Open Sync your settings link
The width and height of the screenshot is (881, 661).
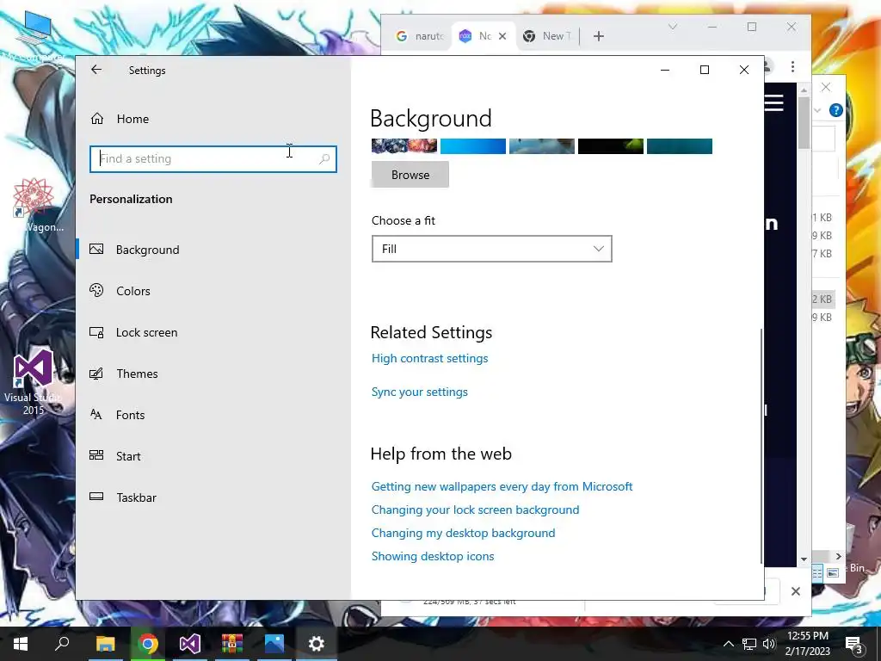click(x=419, y=392)
